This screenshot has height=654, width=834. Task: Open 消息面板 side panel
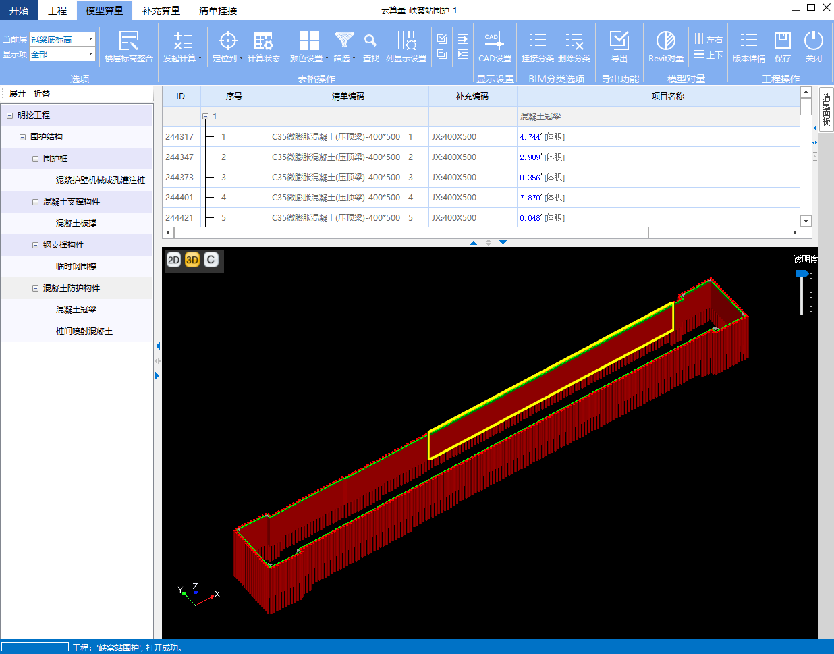coord(826,109)
